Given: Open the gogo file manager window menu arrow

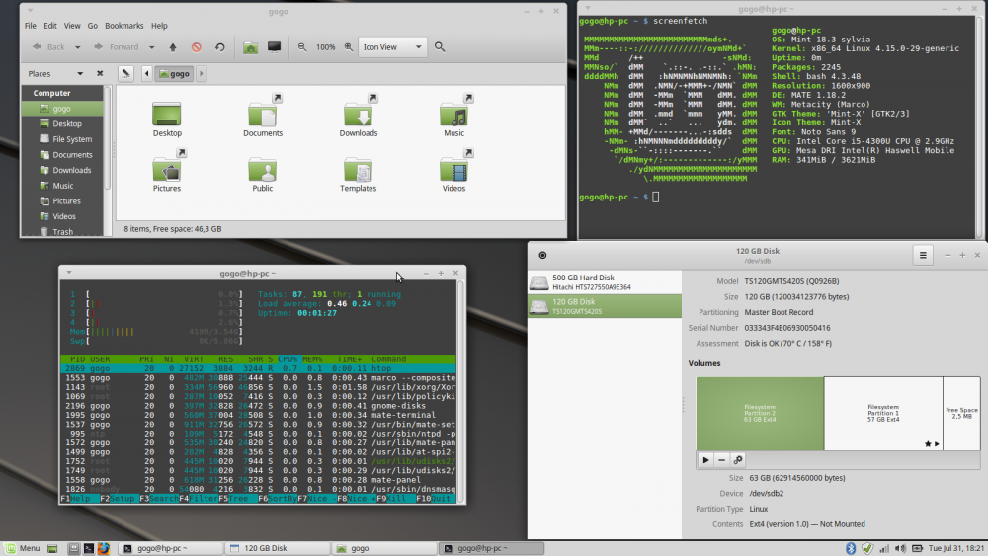Looking at the screenshot, I should tap(30, 11).
